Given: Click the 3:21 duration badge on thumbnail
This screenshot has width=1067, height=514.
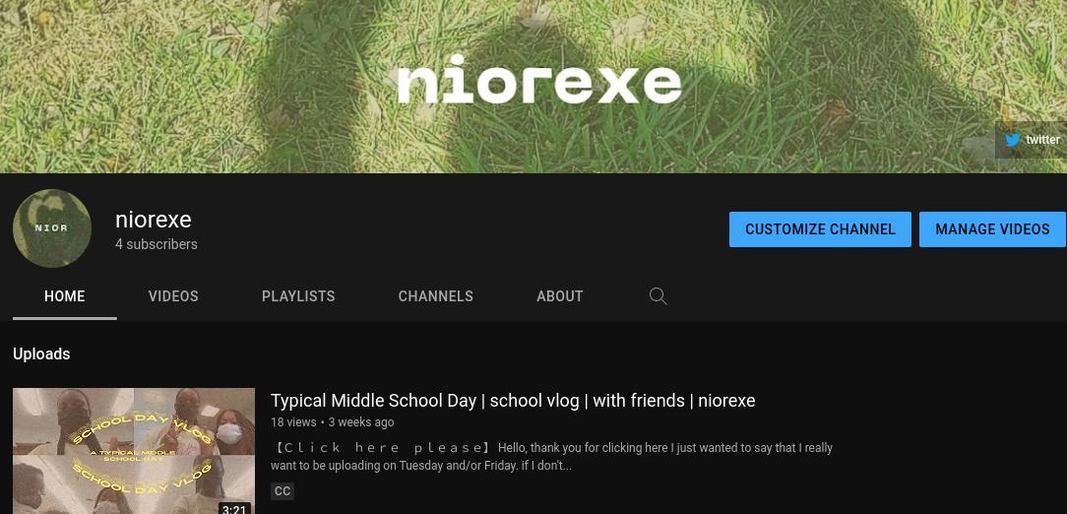Looking at the screenshot, I should click(233, 508).
